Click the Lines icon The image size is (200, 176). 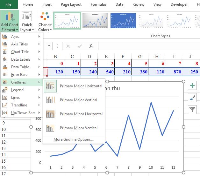[5, 98]
